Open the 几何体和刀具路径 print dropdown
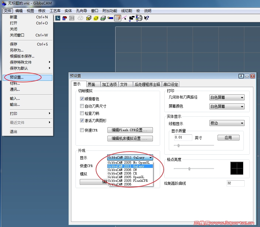The width and height of the screenshot is (260, 227). coord(227,97)
